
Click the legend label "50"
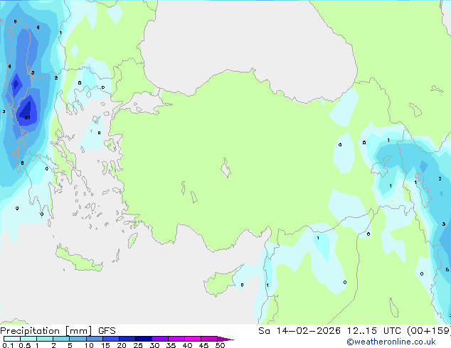[220, 345]
